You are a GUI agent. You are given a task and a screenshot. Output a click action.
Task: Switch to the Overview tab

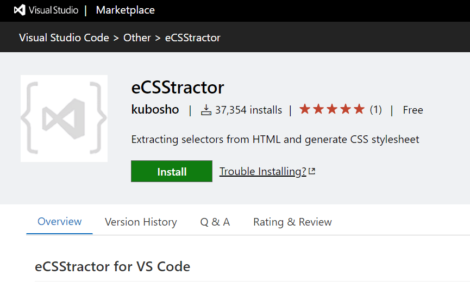59,222
